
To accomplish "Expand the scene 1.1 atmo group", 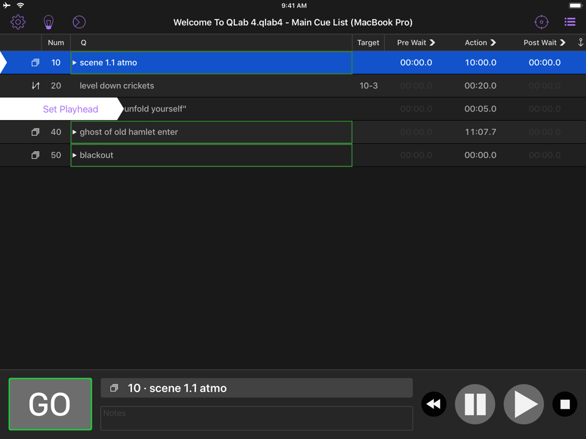I will [x=75, y=63].
